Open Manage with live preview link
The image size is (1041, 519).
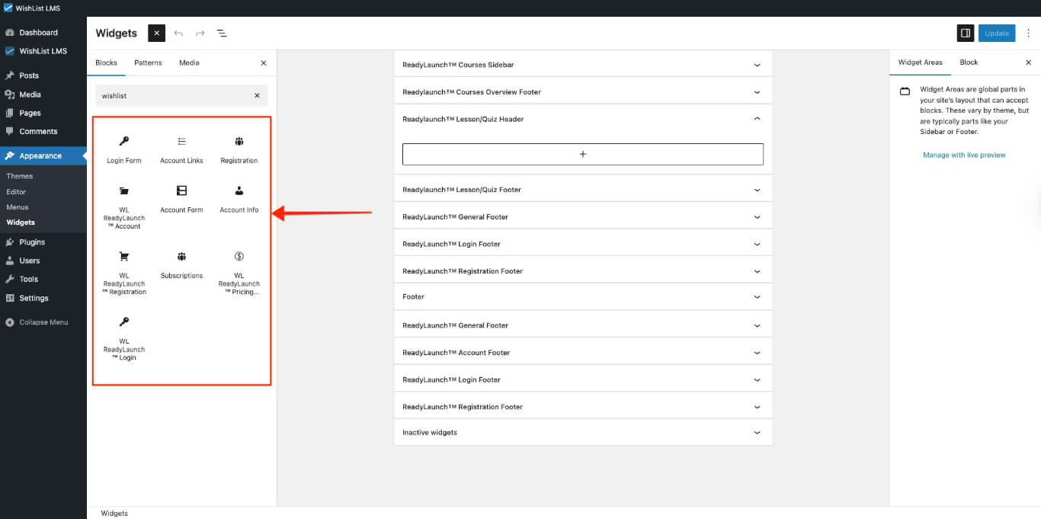pos(964,155)
